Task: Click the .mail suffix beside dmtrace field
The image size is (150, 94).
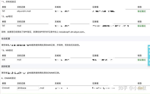Action: coord(42,88)
